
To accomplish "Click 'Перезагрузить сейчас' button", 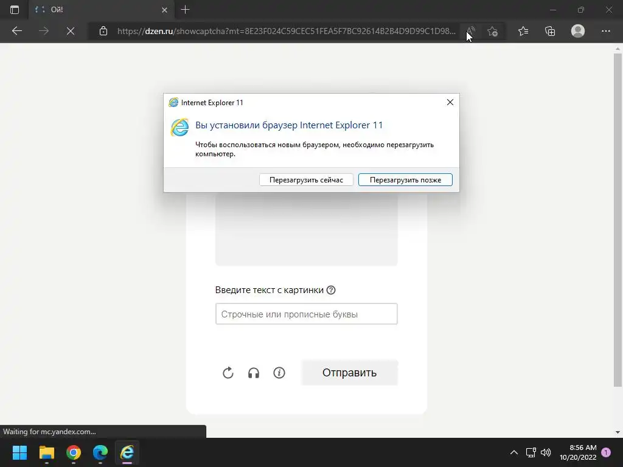I will tap(306, 180).
